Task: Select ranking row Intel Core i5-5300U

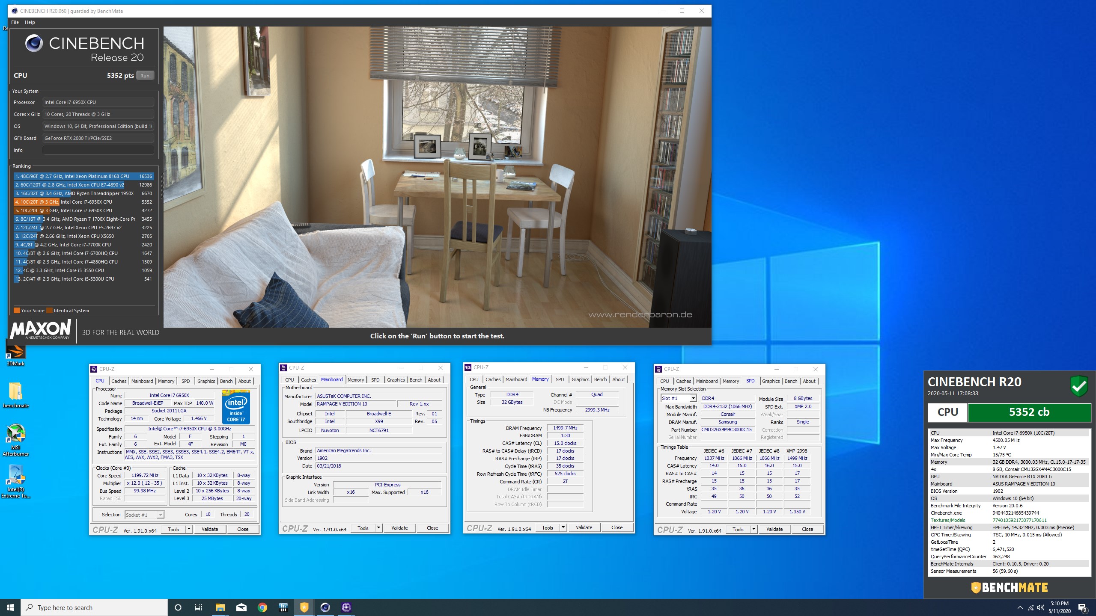Action: point(83,279)
